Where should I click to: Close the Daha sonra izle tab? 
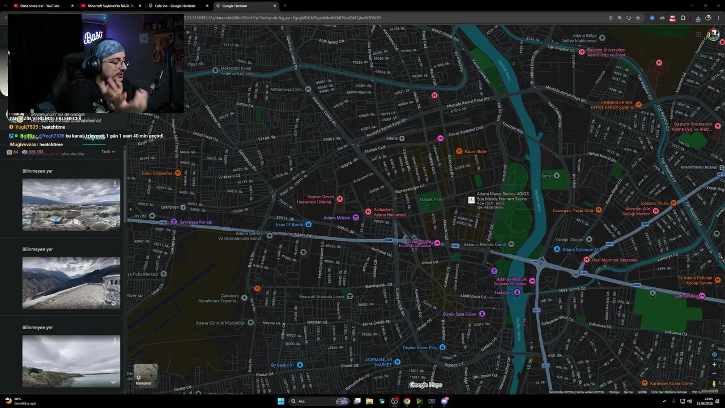72,6
